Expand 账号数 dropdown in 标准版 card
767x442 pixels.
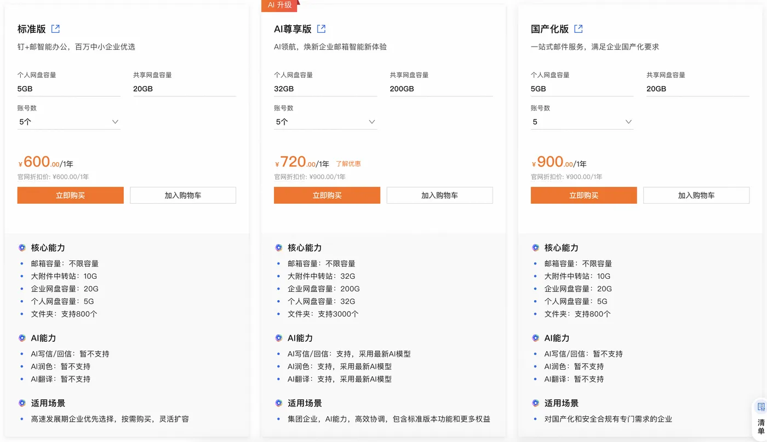[x=69, y=122]
